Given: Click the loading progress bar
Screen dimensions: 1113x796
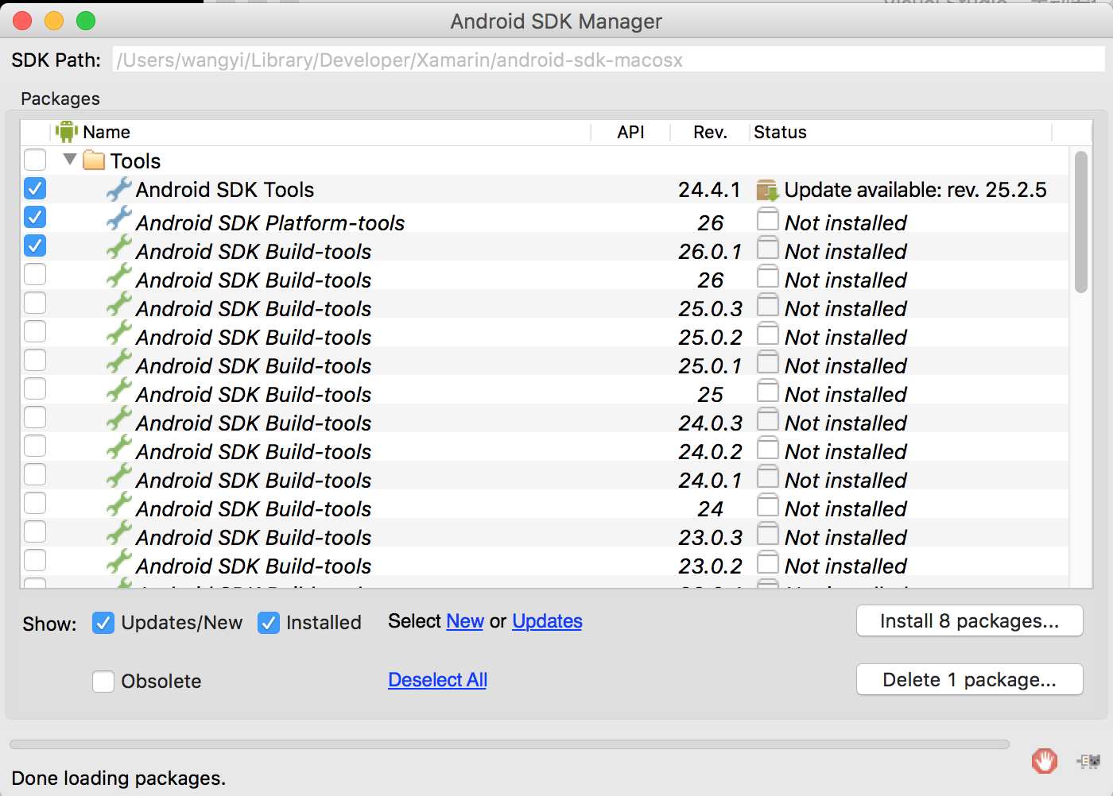Looking at the screenshot, I should click(x=510, y=744).
